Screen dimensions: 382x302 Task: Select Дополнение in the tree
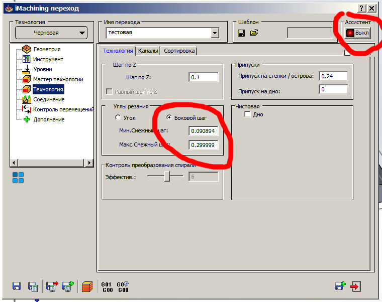[x=49, y=119]
